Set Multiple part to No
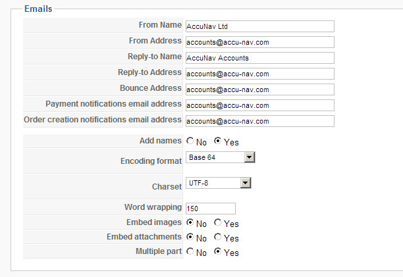The width and height of the screenshot is (403, 277). [x=190, y=252]
